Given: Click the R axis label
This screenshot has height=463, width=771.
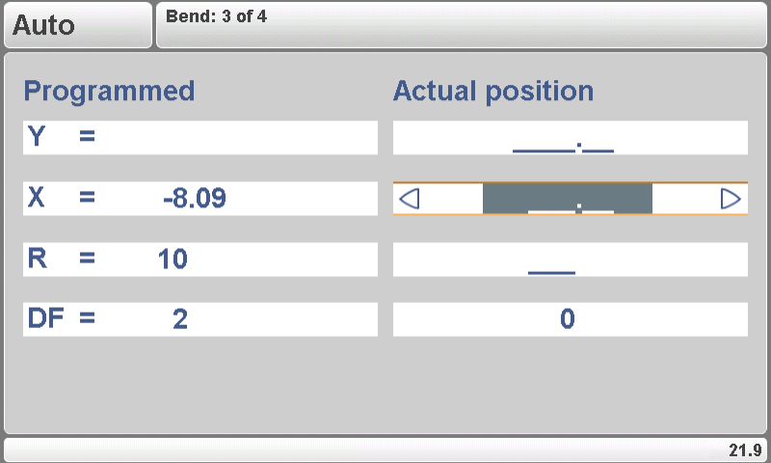Looking at the screenshot, I should (37, 259).
